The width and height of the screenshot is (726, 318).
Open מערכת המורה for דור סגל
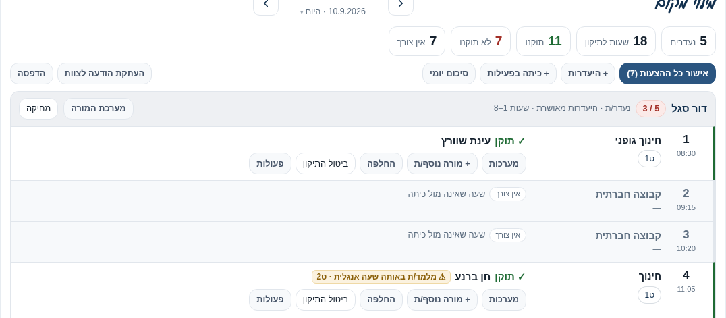98,109
